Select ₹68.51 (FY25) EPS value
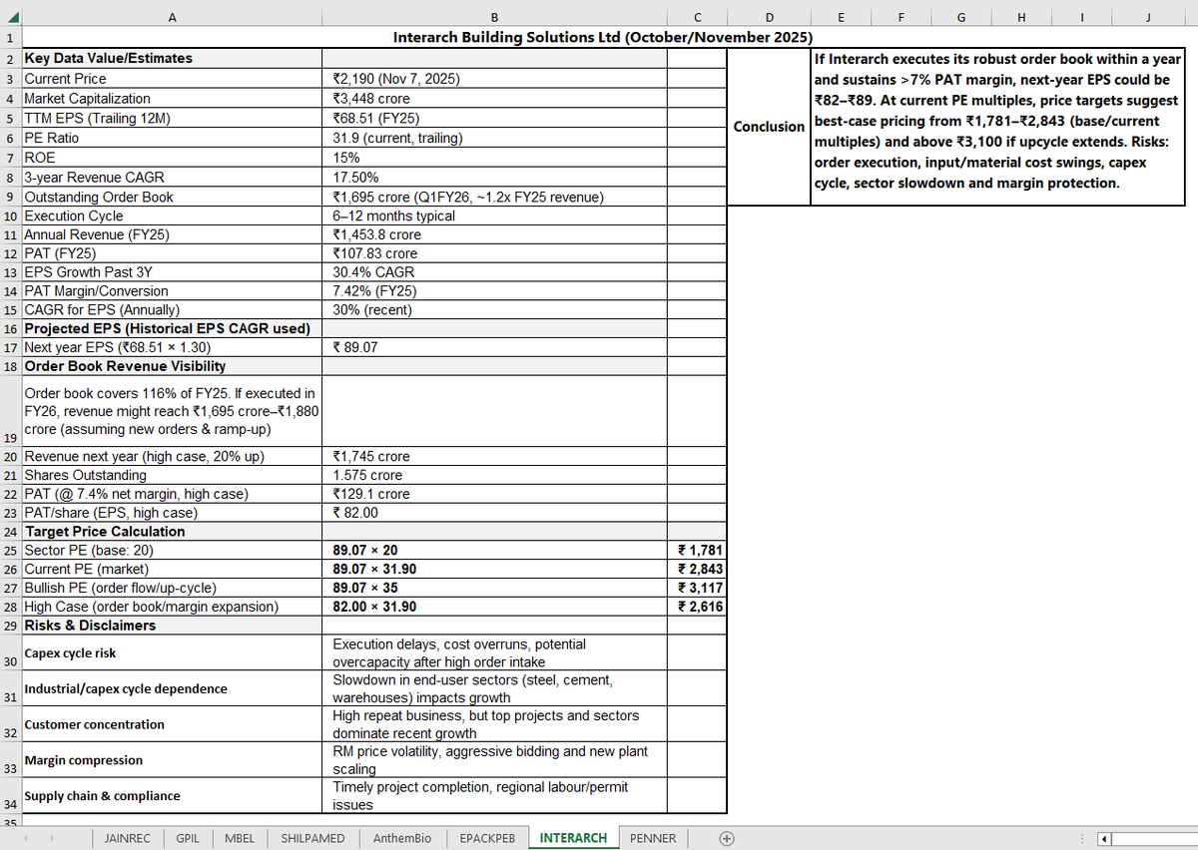 point(494,118)
